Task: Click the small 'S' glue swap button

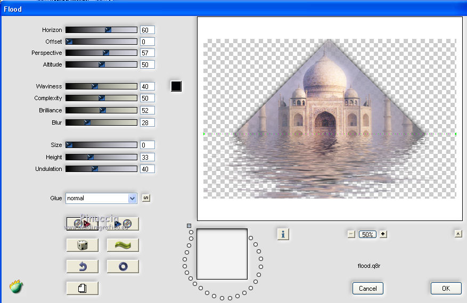Action: click(146, 198)
